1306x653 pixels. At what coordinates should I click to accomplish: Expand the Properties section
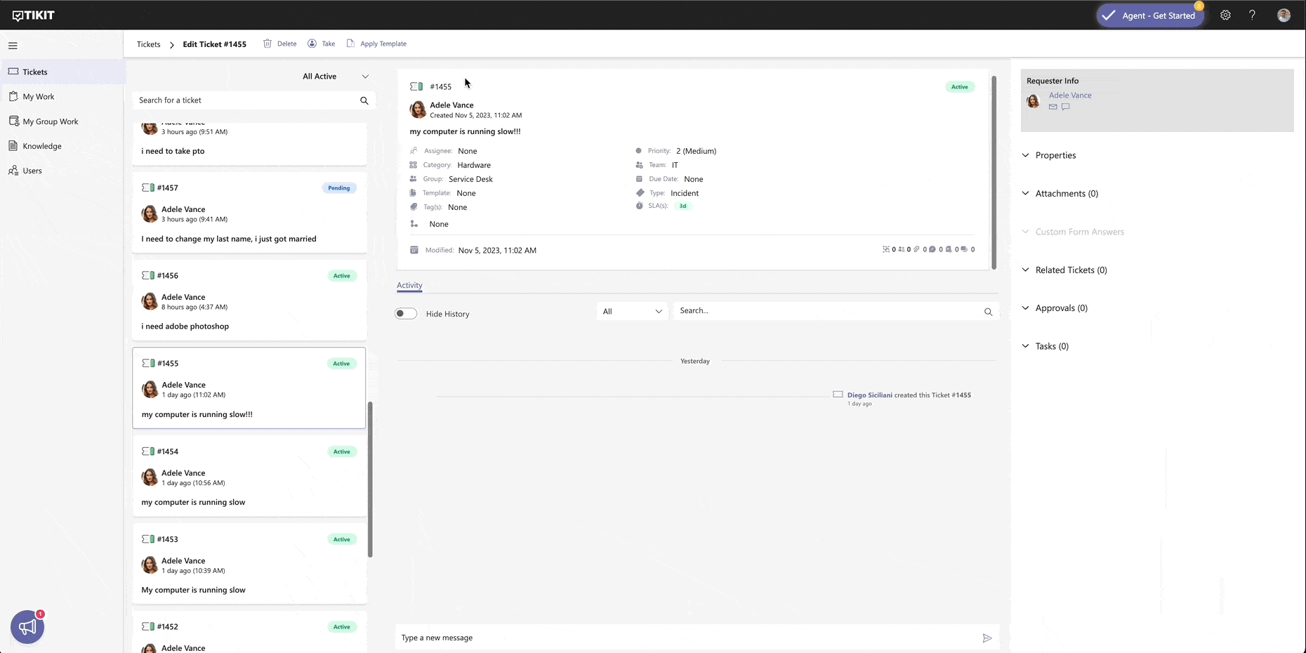click(1055, 155)
